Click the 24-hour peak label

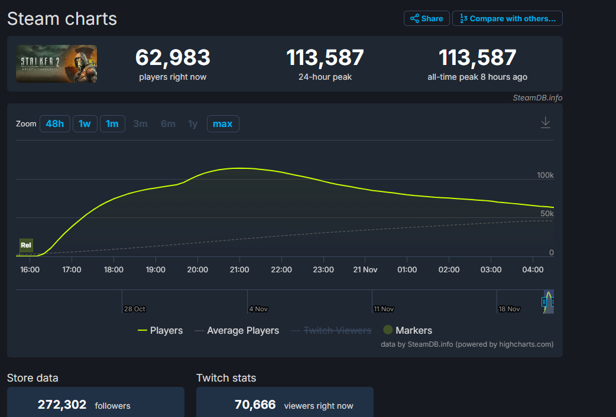[325, 77]
